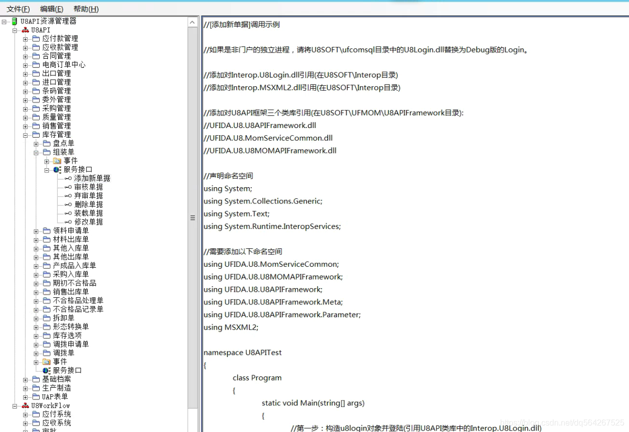This screenshot has height=432, width=629.
Task: Click the folder icon beside 应付系统
Action: (x=36, y=414)
